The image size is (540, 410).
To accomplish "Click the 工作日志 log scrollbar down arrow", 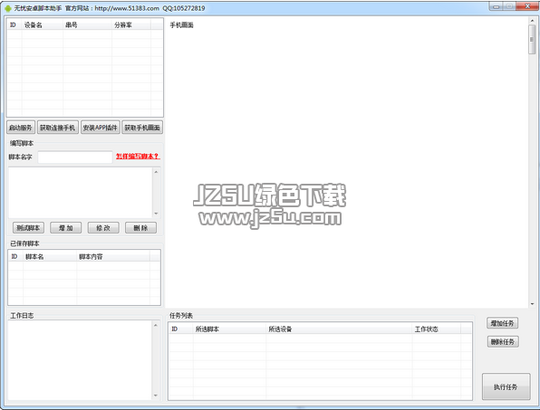I will 155,396.
